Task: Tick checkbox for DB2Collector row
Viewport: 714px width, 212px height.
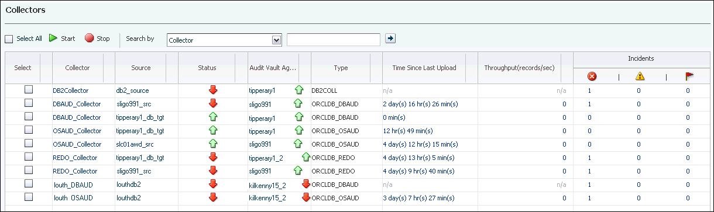Action: point(28,90)
